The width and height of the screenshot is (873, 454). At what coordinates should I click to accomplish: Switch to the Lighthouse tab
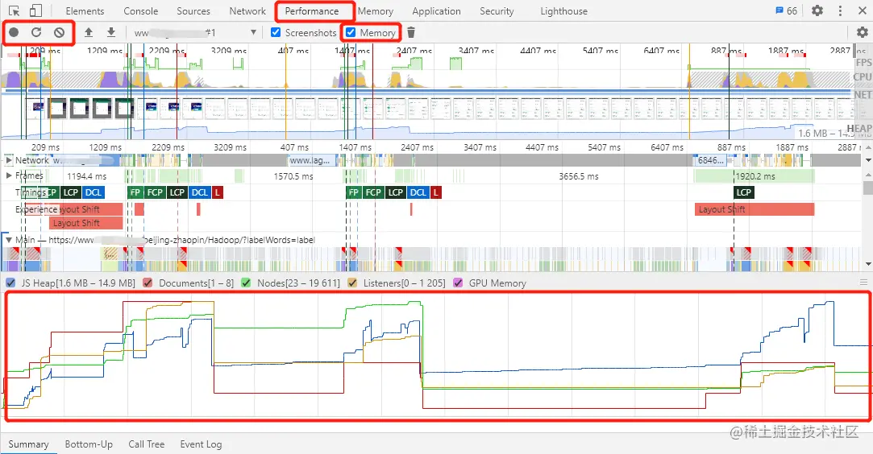pos(564,11)
